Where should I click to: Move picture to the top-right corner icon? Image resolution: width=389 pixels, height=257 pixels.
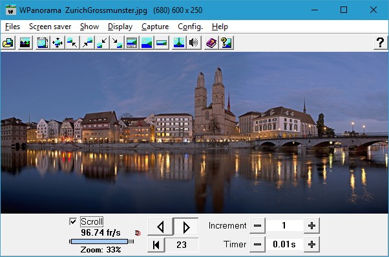coord(87,43)
